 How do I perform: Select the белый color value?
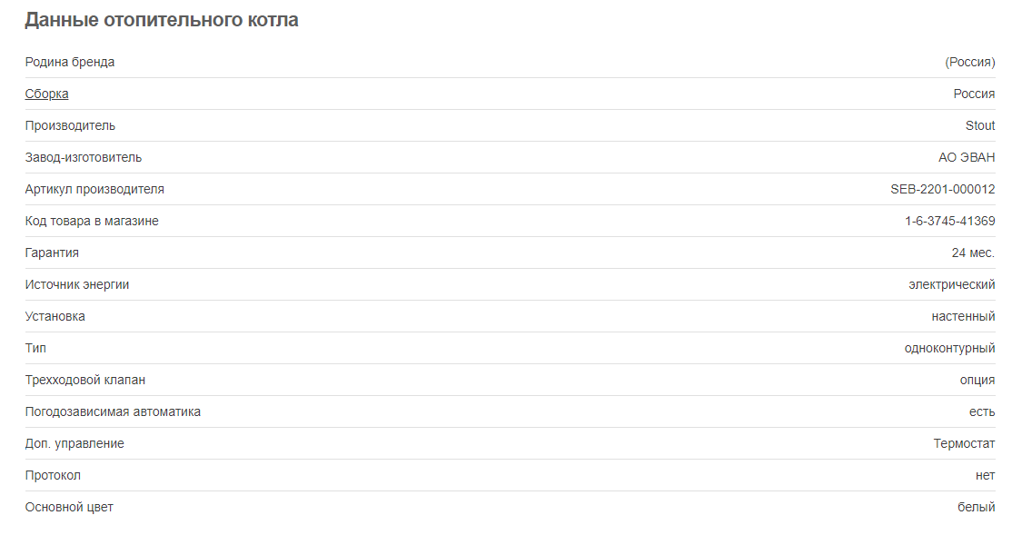[976, 507]
